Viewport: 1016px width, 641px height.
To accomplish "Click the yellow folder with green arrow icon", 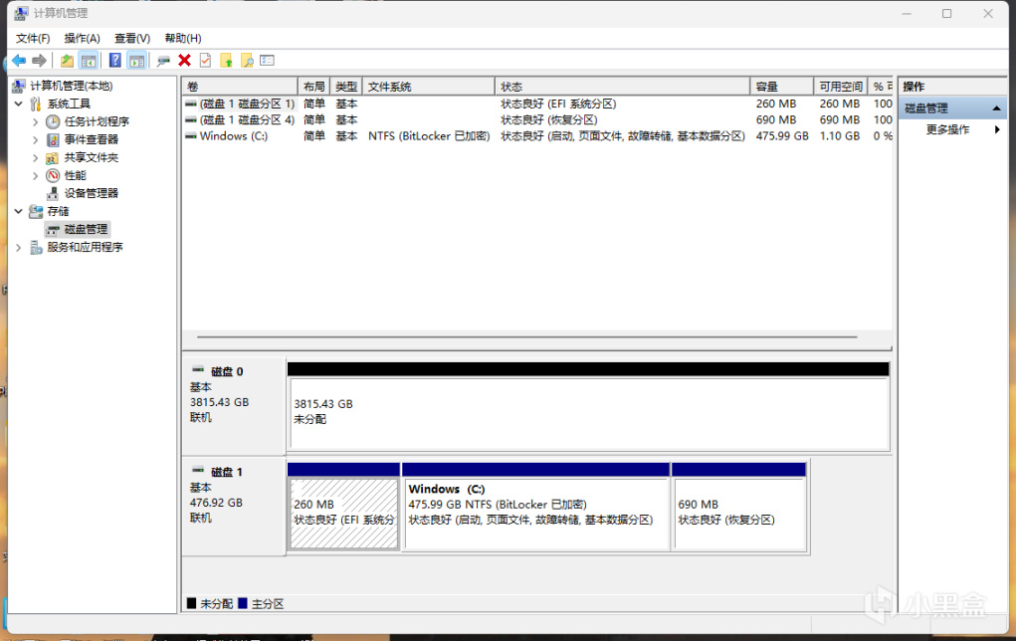I will pos(226,61).
